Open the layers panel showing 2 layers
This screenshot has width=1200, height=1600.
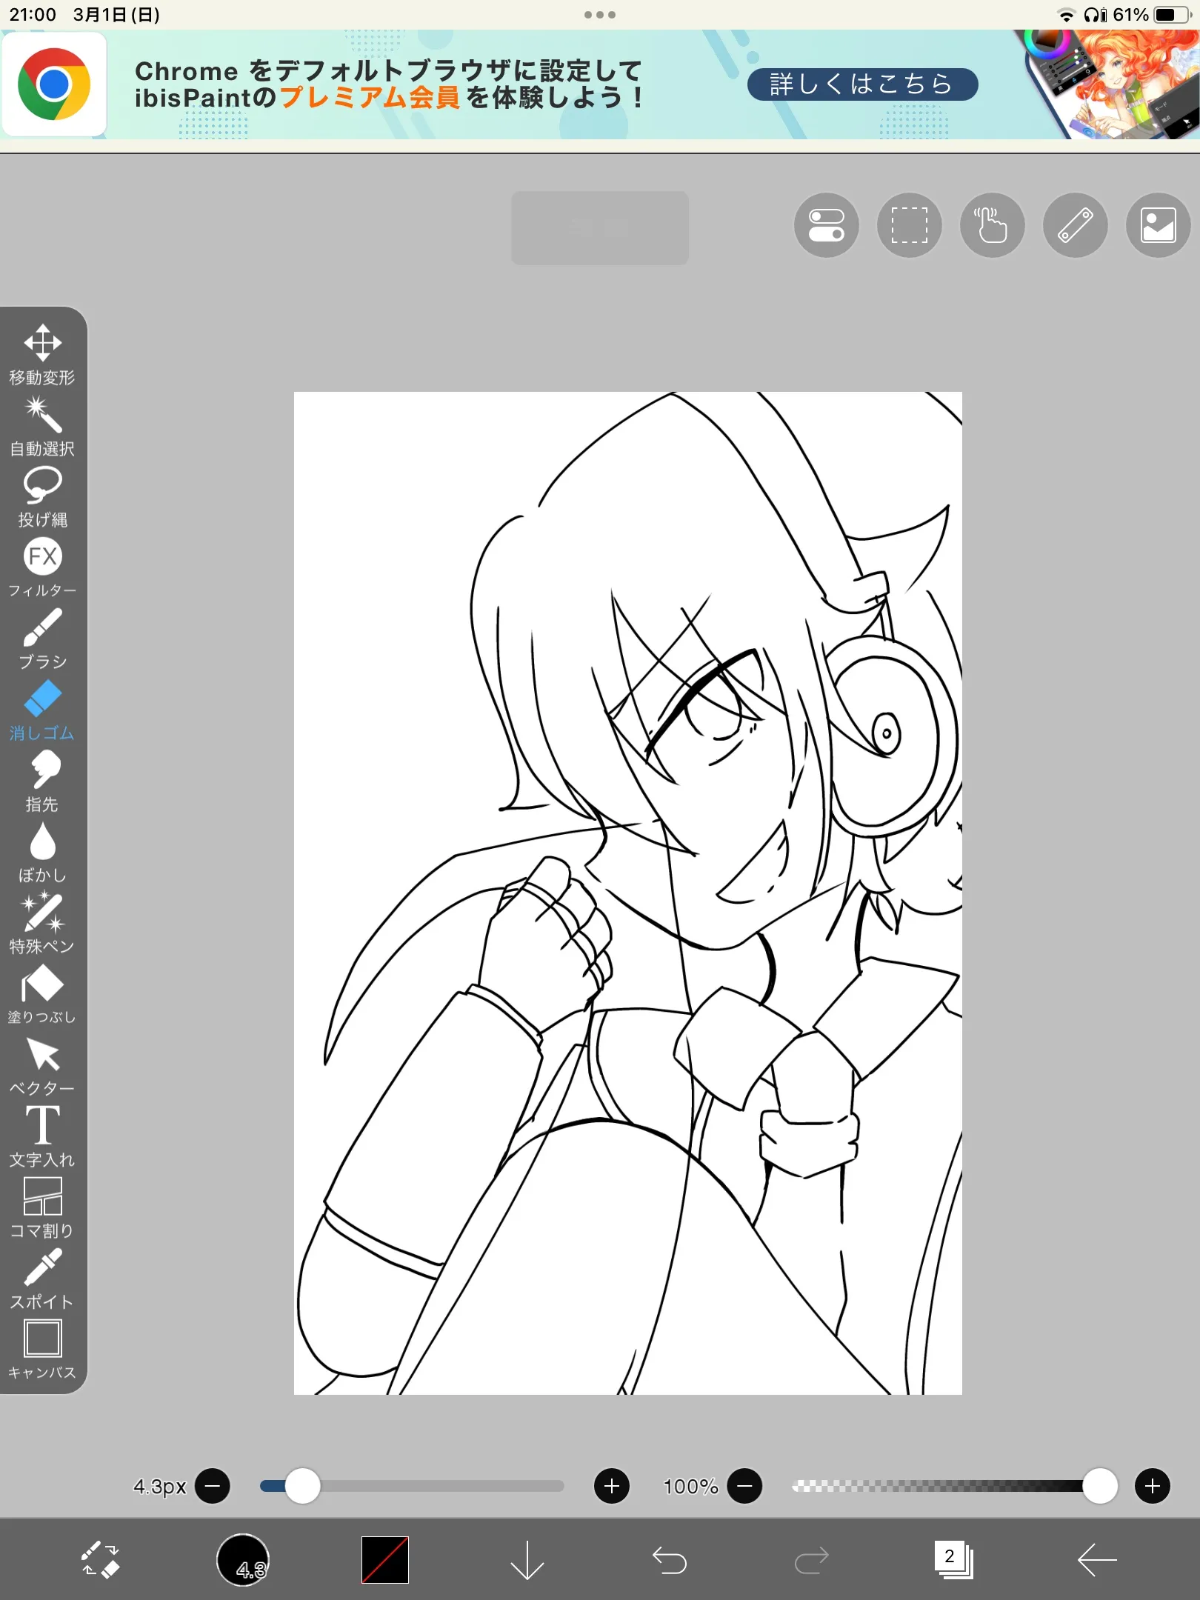pos(953,1560)
